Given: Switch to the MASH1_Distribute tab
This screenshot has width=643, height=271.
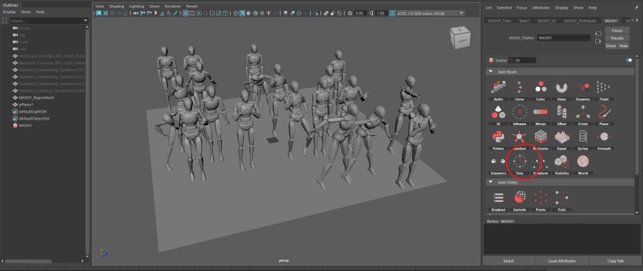Looking at the screenshot, I should [581, 21].
